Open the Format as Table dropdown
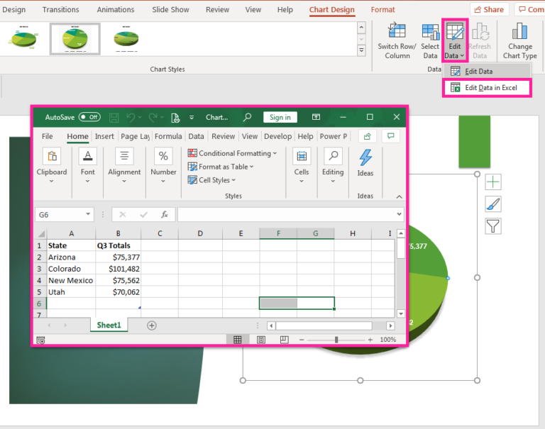This screenshot has width=545, height=429. pos(221,167)
